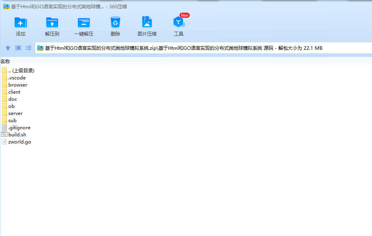Click the folder icon beside .vscode

pos(4,77)
